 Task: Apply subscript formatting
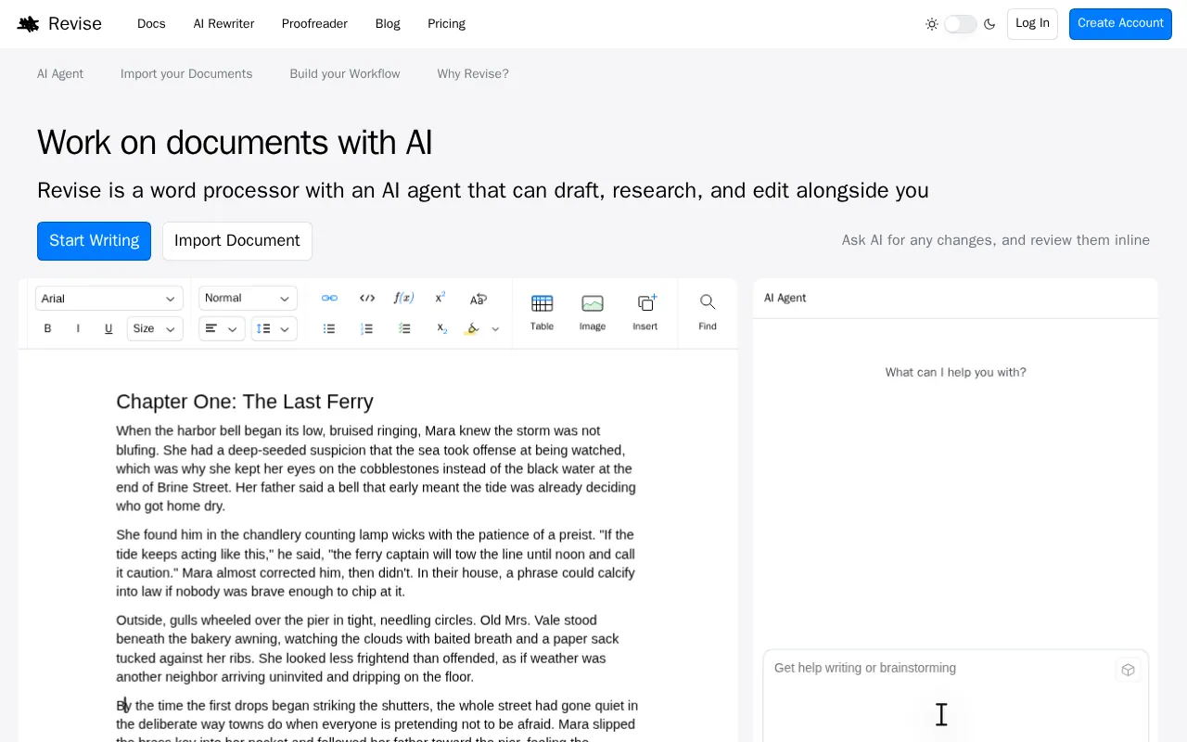click(442, 328)
